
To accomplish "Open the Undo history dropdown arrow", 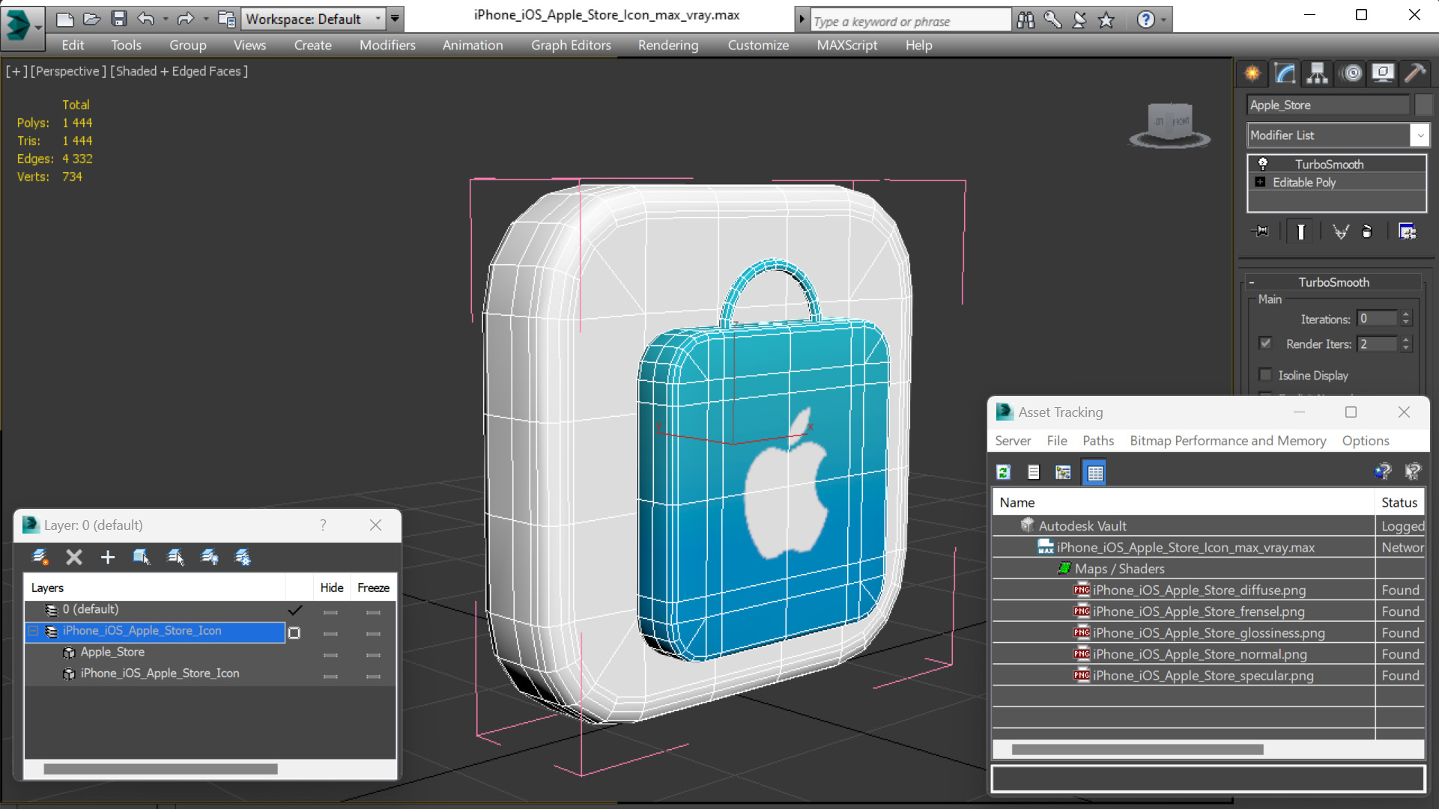I will pos(165,19).
